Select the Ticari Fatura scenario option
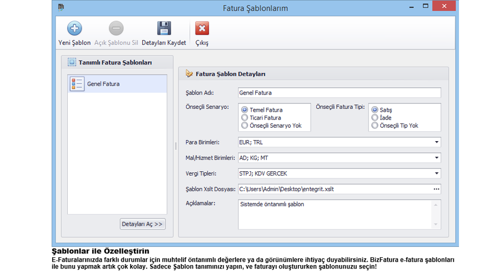The width and height of the screenshot is (504, 274). click(244, 118)
